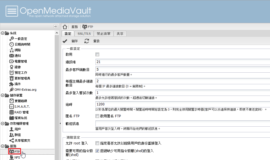The width and height of the screenshot is (270, 160).
Task: Click the 每個主機最多連線數目 field
Action: point(183,81)
